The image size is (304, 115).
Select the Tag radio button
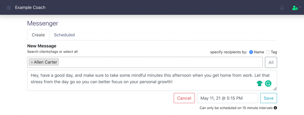(268, 52)
